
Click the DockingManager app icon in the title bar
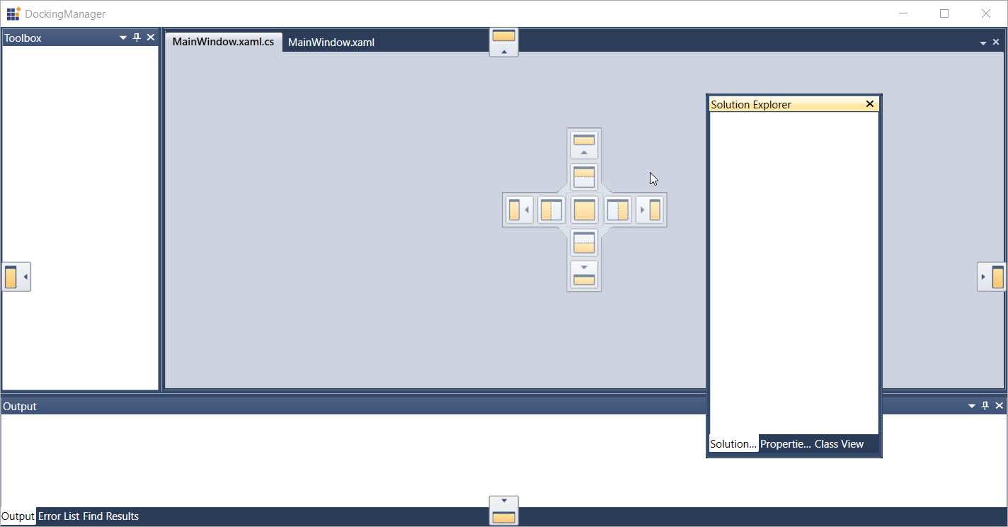13,13
